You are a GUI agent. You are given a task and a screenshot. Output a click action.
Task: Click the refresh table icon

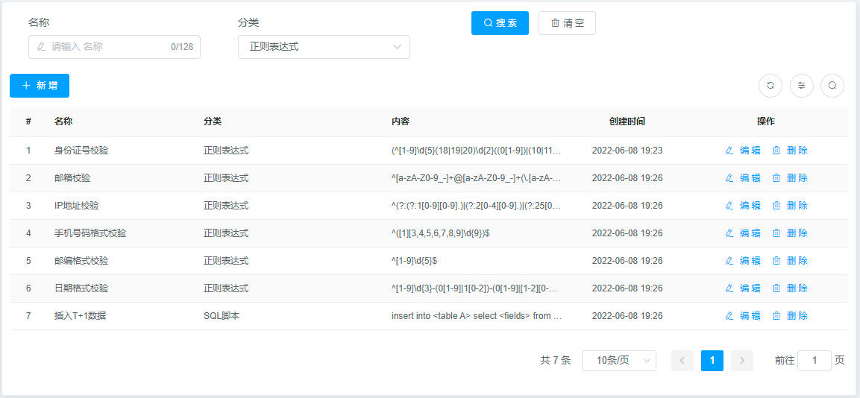(x=770, y=86)
